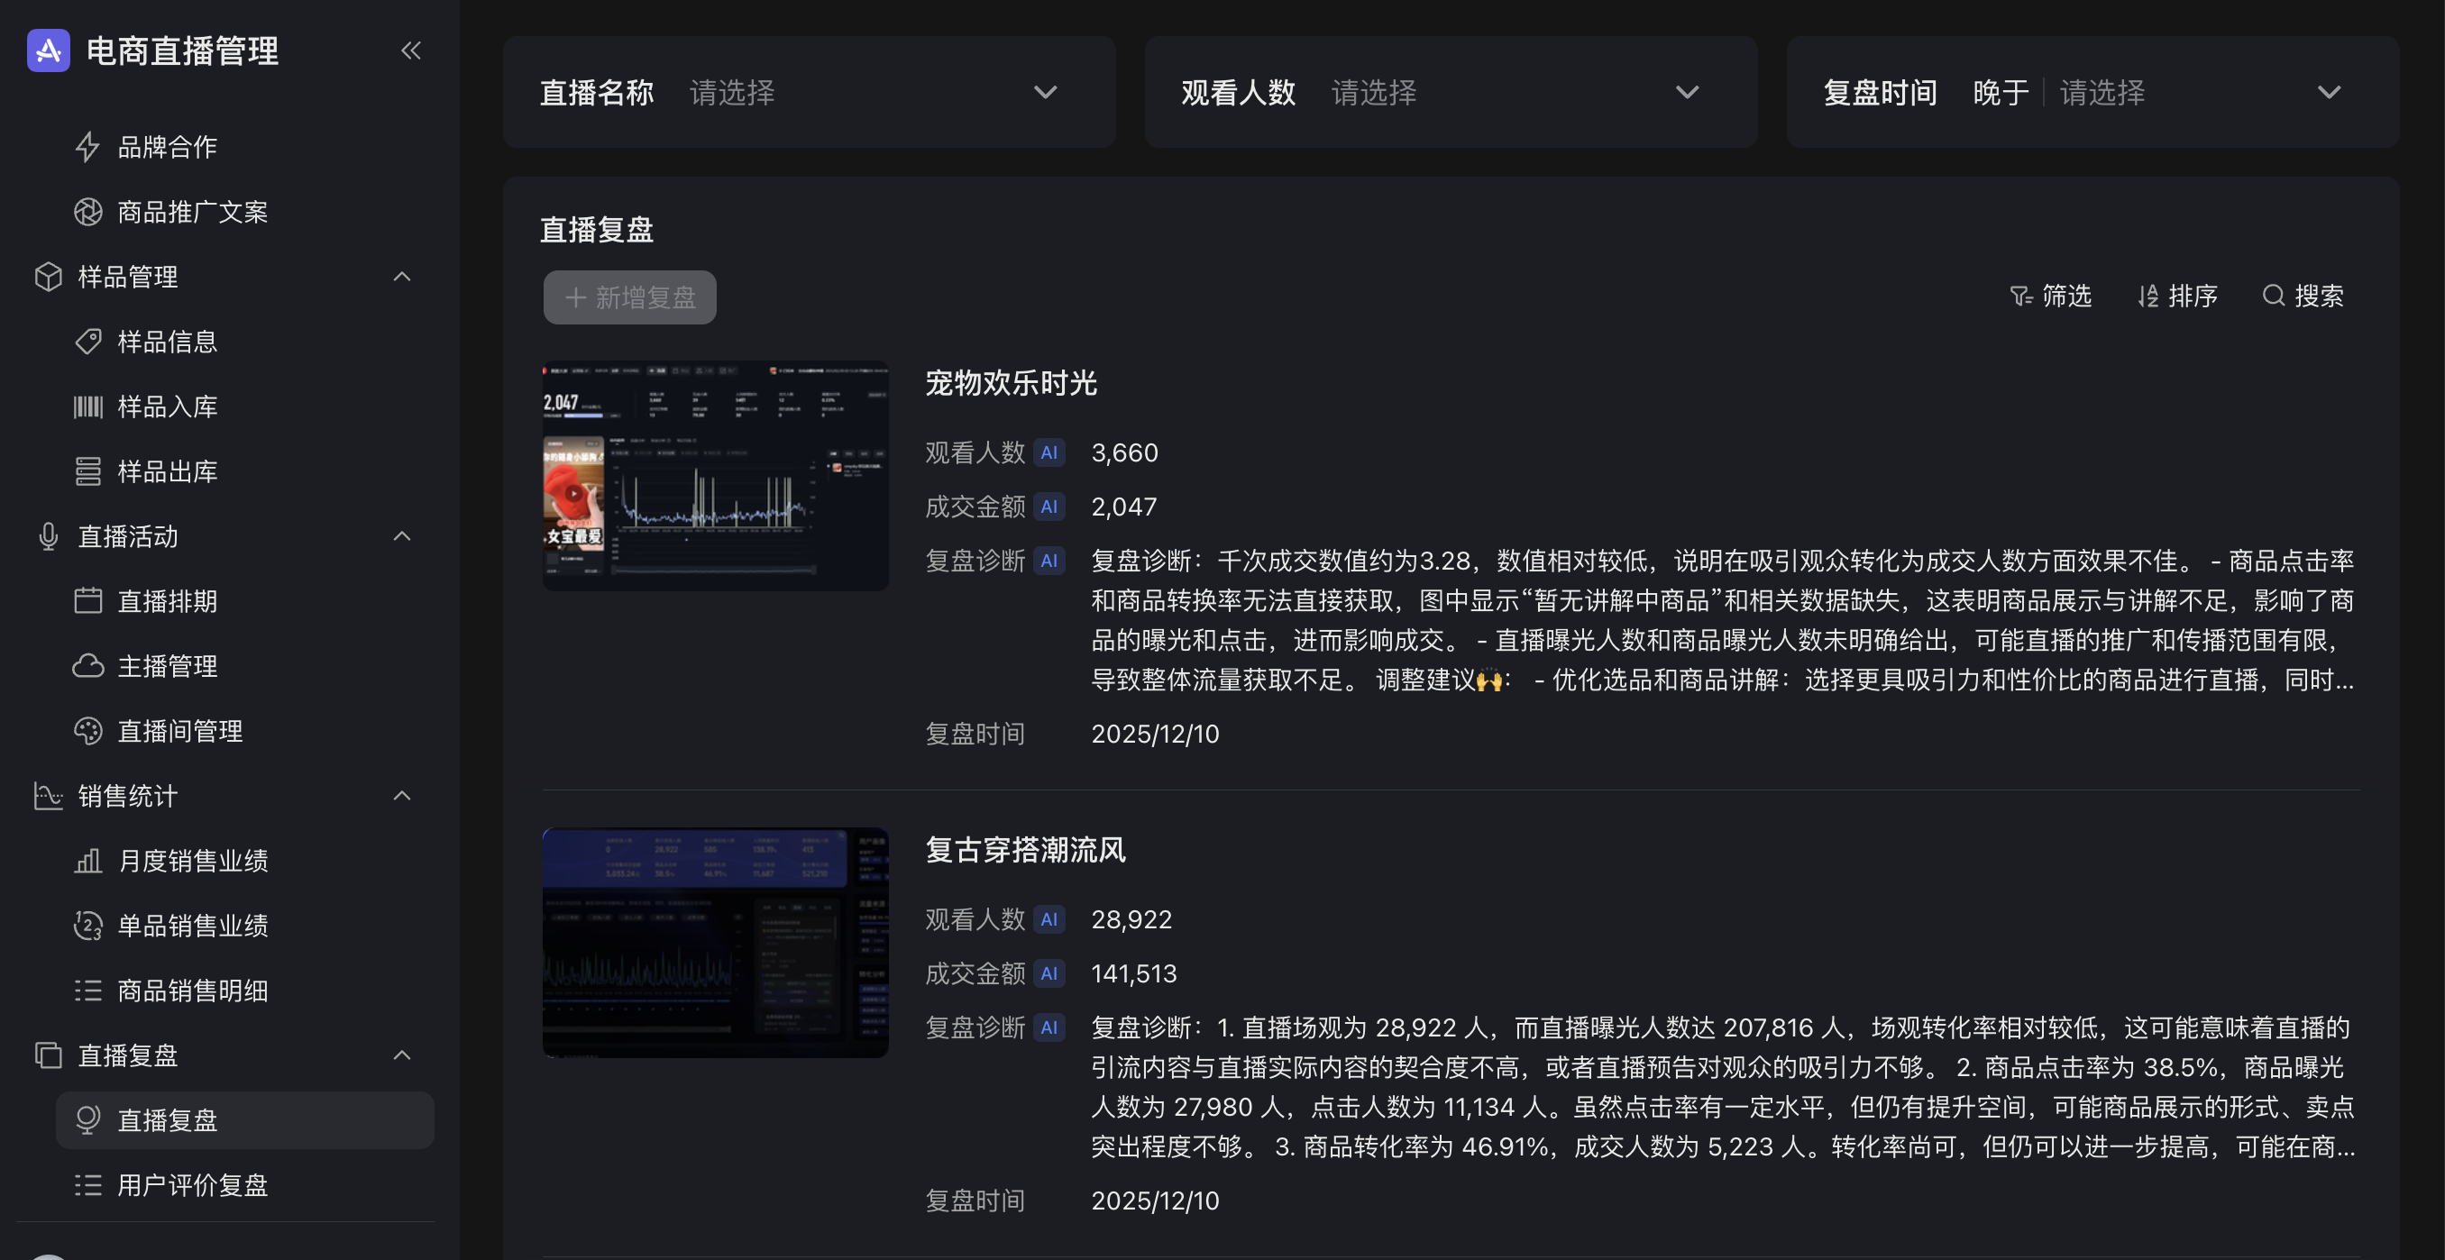Screen dimensions: 2445x1260
Task: Select 商品销售明细 menu item
Action: click(192, 991)
